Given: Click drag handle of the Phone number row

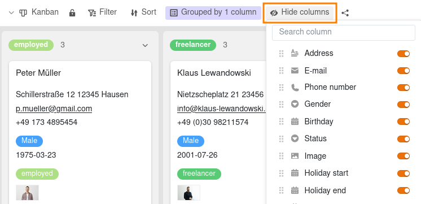Looking at the screenshot, I should pos(281,88).
